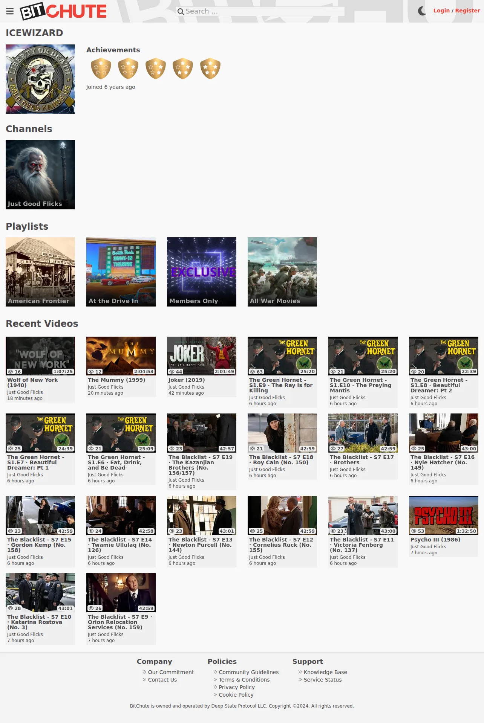Play Wolf of New York video thumbnail

click(40, 356)
